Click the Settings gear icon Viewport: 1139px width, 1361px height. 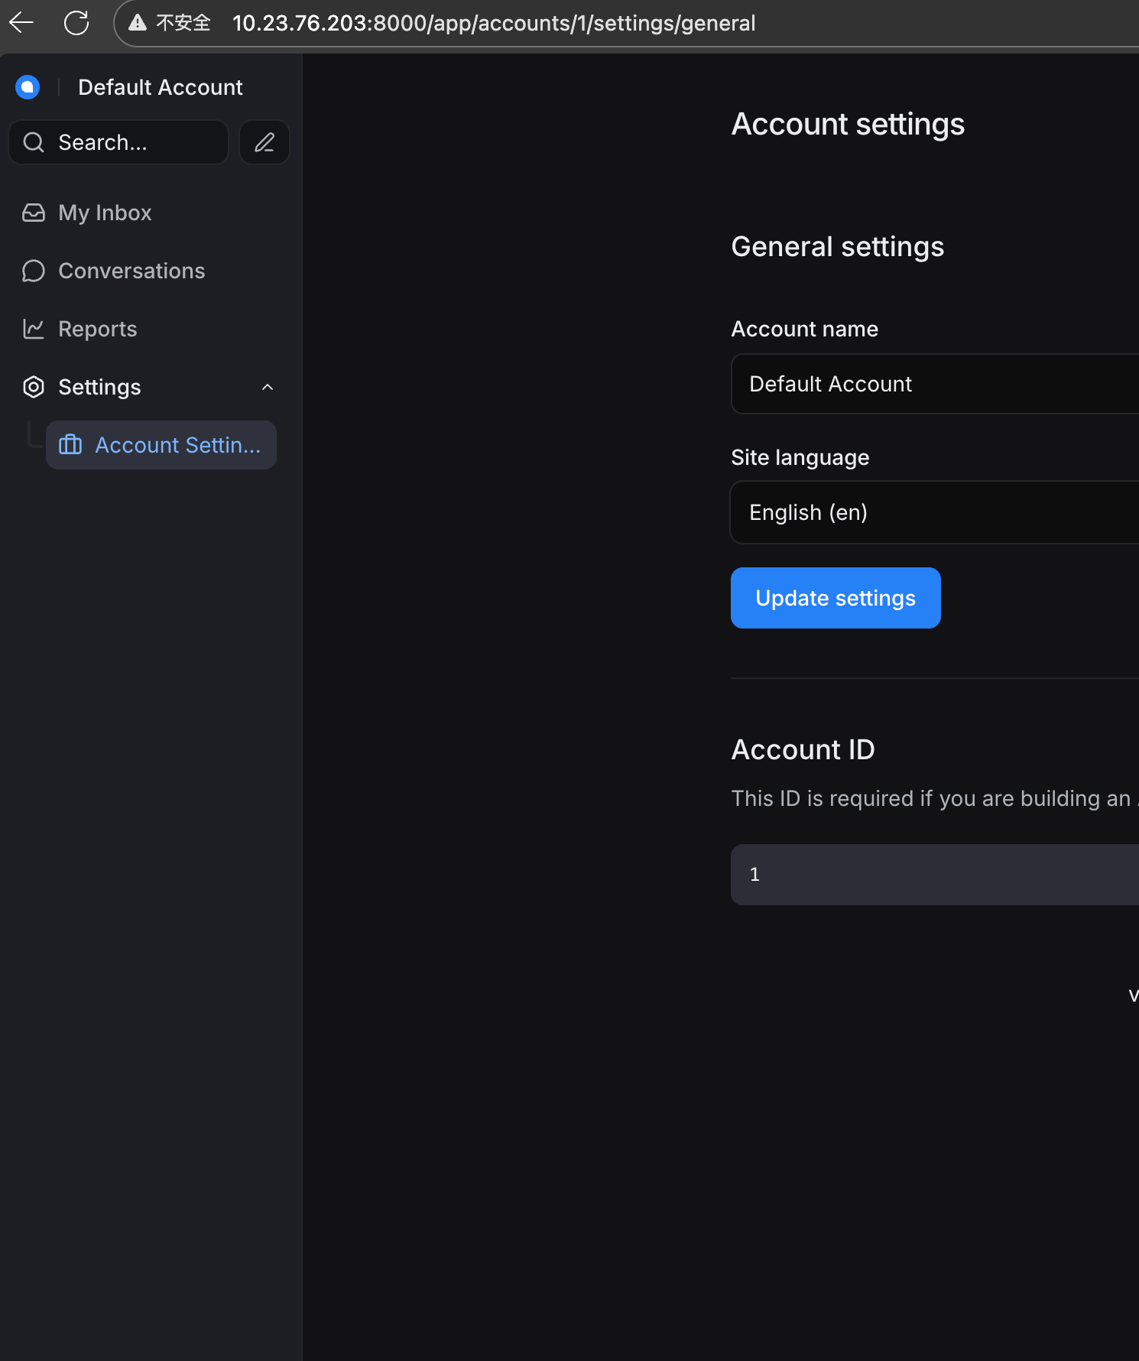click(x=34, y=387)
